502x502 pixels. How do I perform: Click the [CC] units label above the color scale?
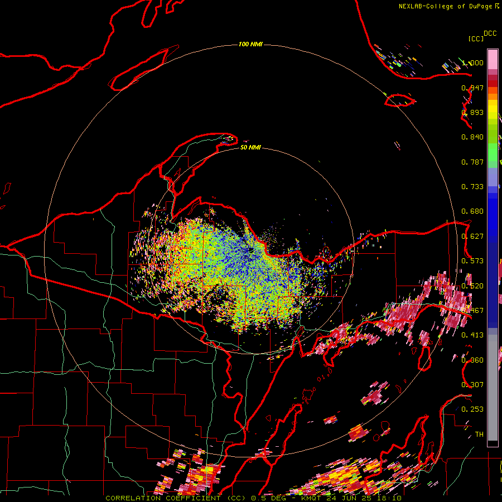(476, 38)
